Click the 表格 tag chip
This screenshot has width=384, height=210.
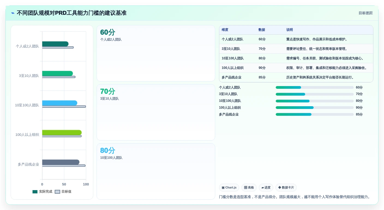(249, 188)
